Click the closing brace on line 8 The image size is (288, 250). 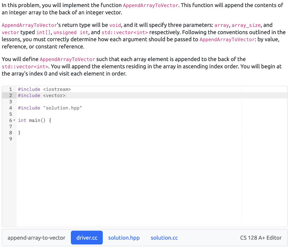click(19, 133)
